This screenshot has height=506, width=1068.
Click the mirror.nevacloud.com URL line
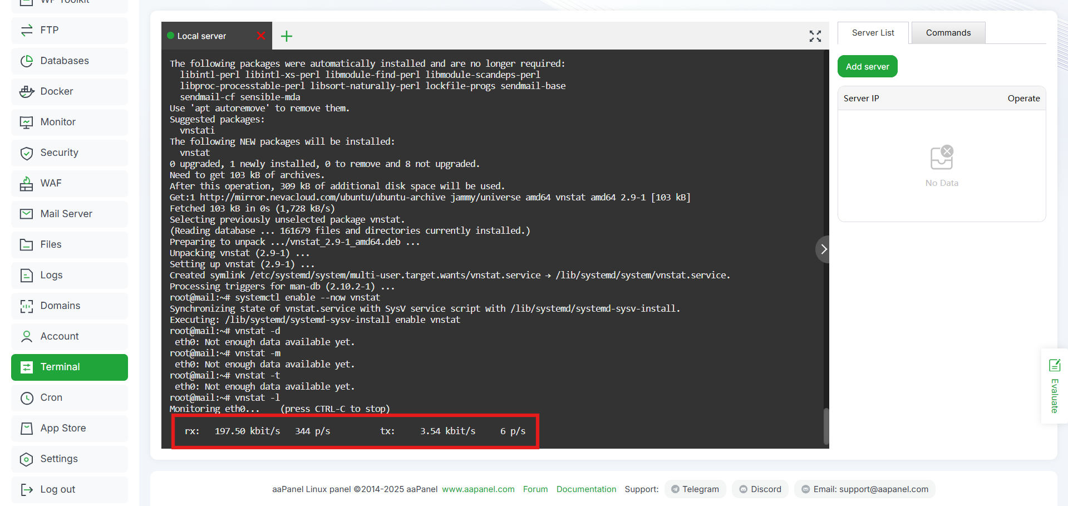pyautogui.click(x=430, y=197)
